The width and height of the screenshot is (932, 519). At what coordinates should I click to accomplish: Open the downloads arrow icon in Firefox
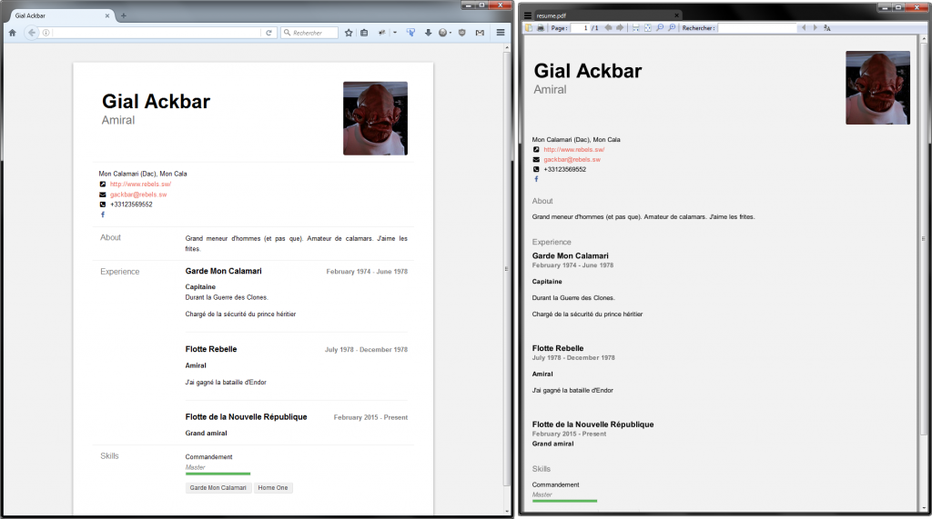(428, 33)
